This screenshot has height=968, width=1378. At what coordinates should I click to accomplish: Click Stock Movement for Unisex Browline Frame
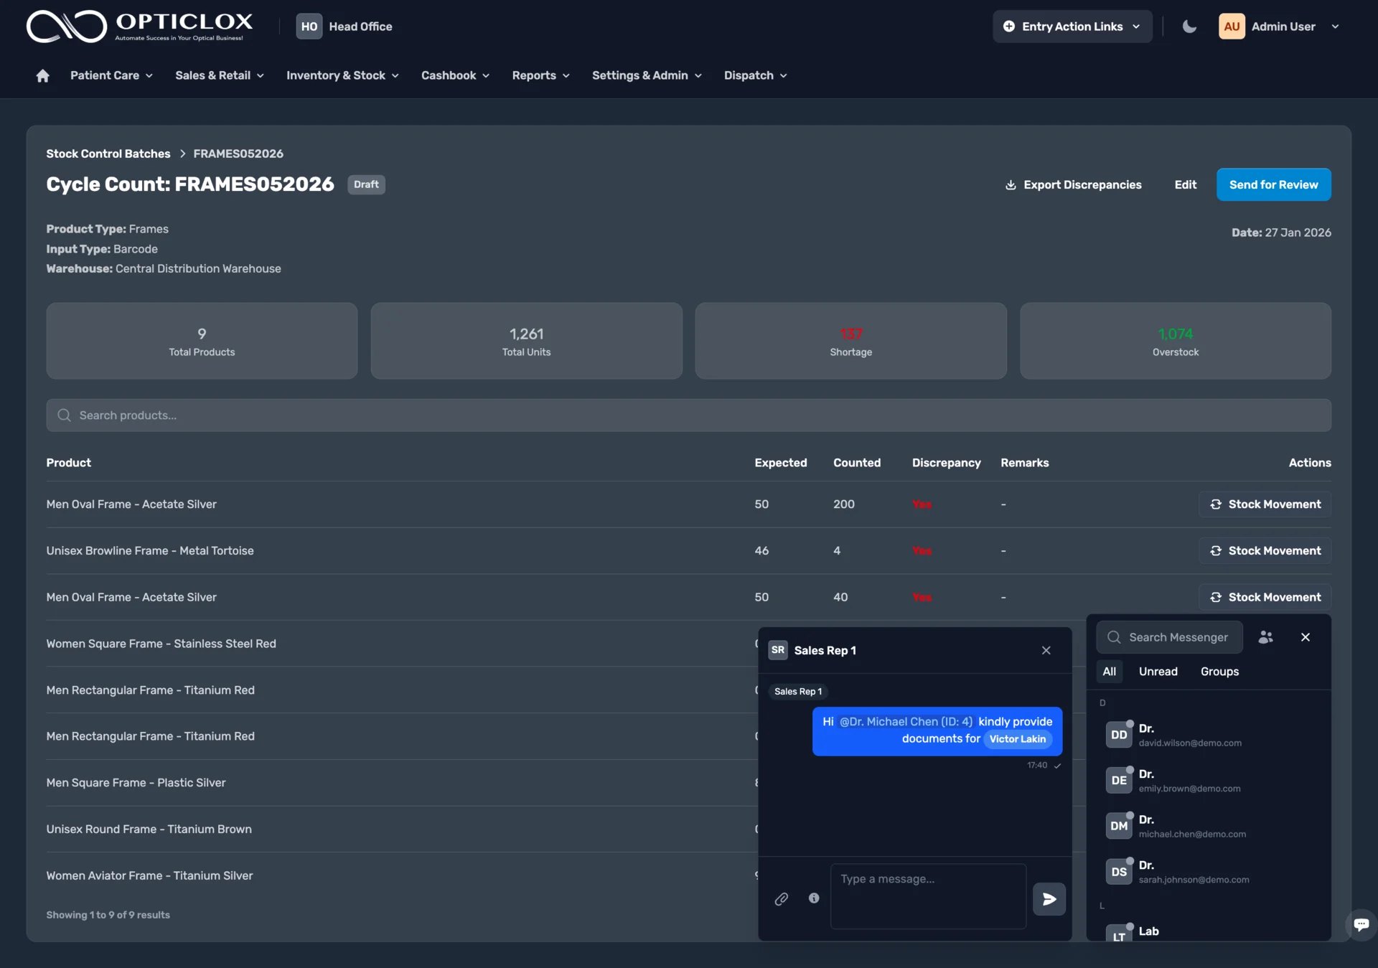[x=1265, y=550]
